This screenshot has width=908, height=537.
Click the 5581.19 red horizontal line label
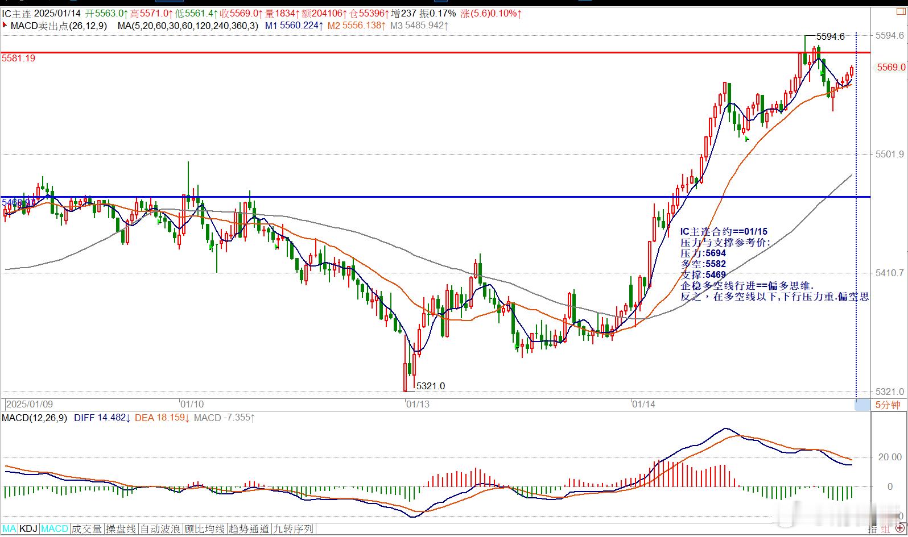click(18, 58)
